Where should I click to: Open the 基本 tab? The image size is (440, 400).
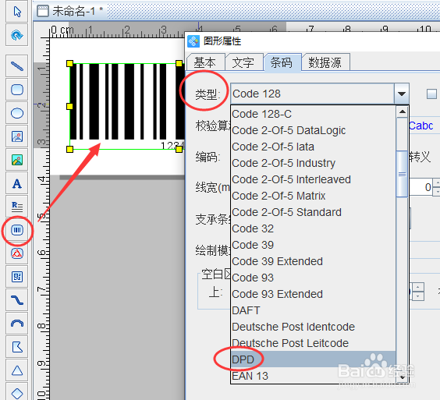tap(205, 62)
